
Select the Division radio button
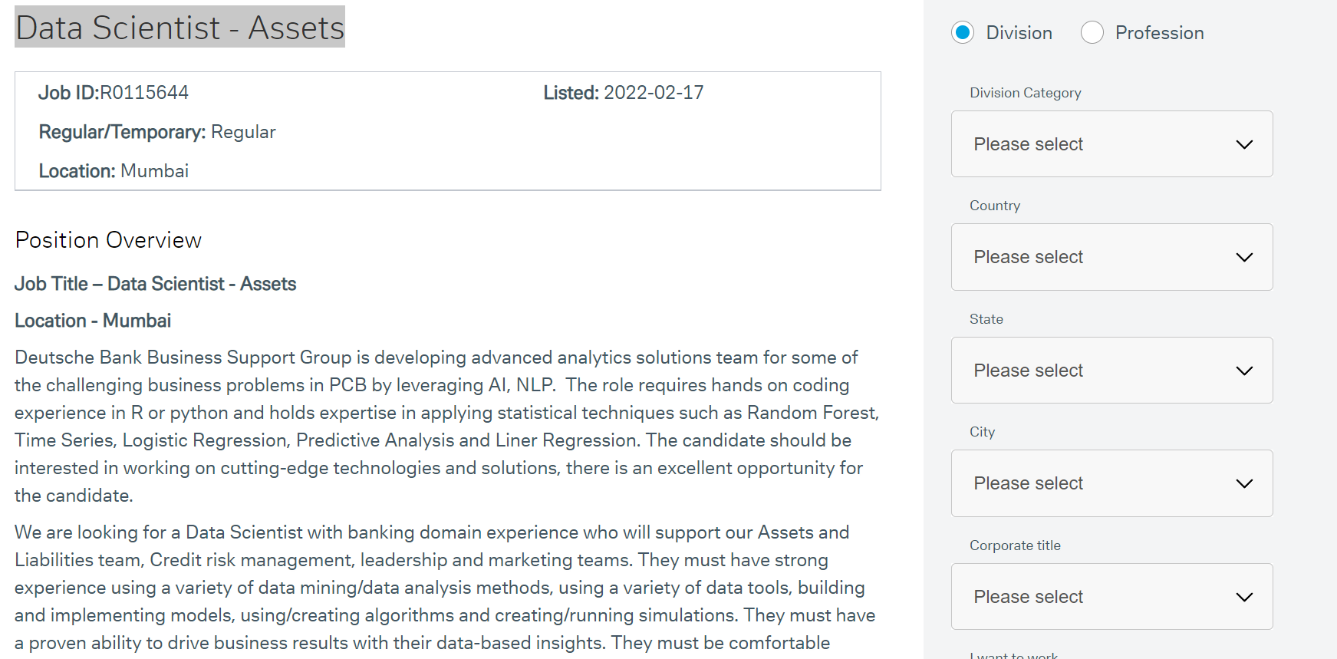(963, 32)
